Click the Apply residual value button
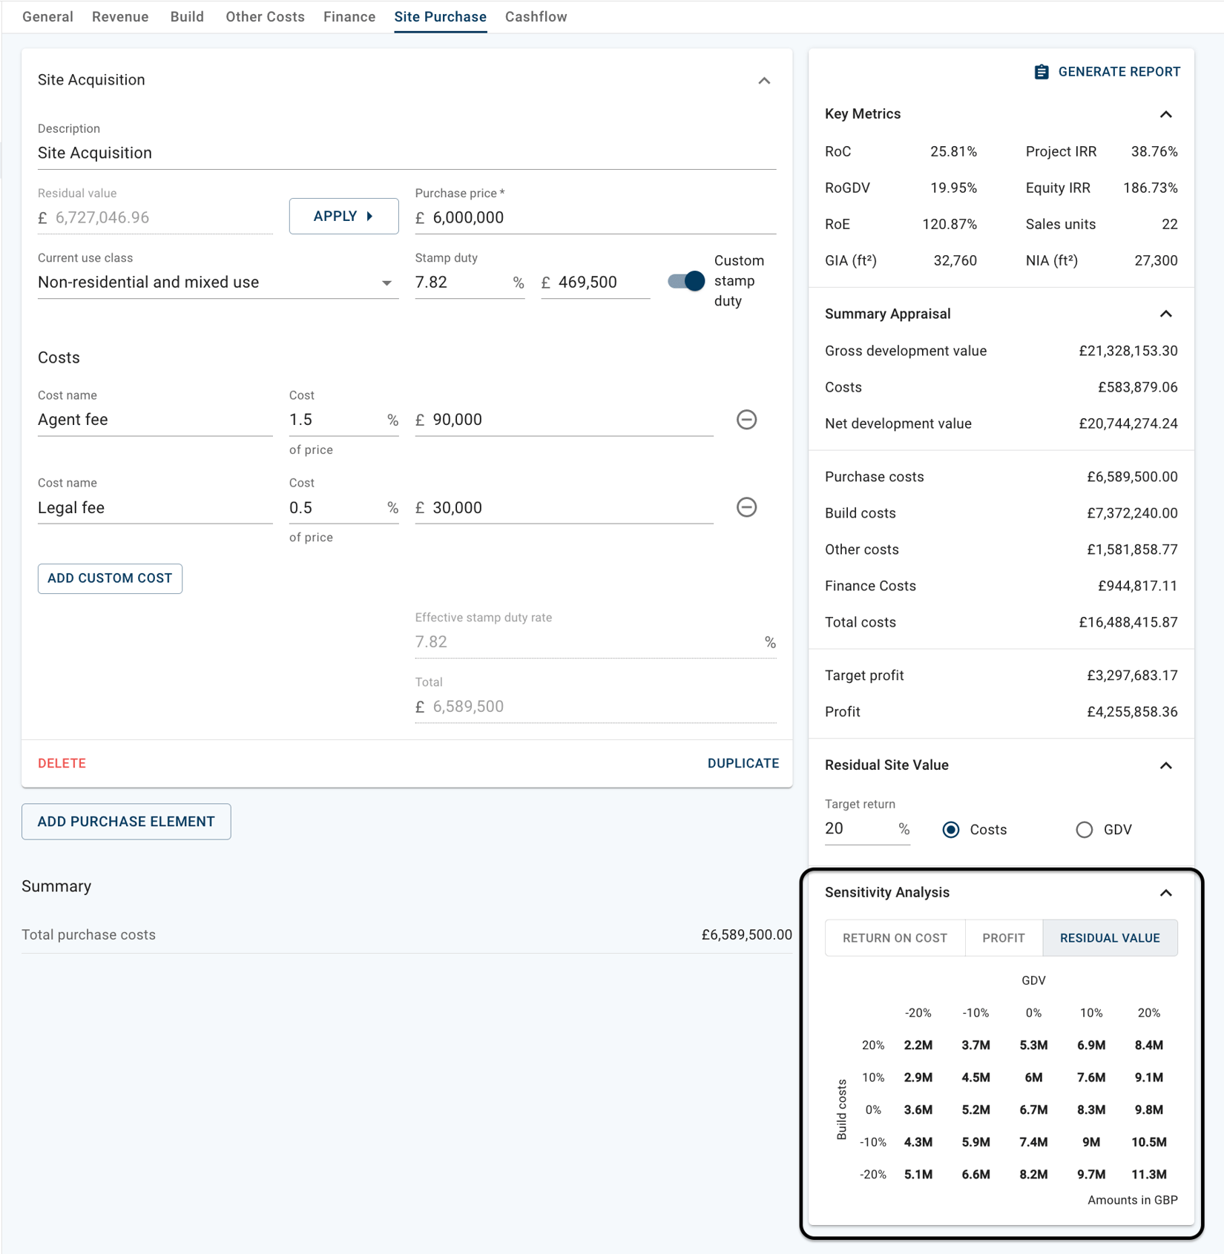 click(343, 217)
